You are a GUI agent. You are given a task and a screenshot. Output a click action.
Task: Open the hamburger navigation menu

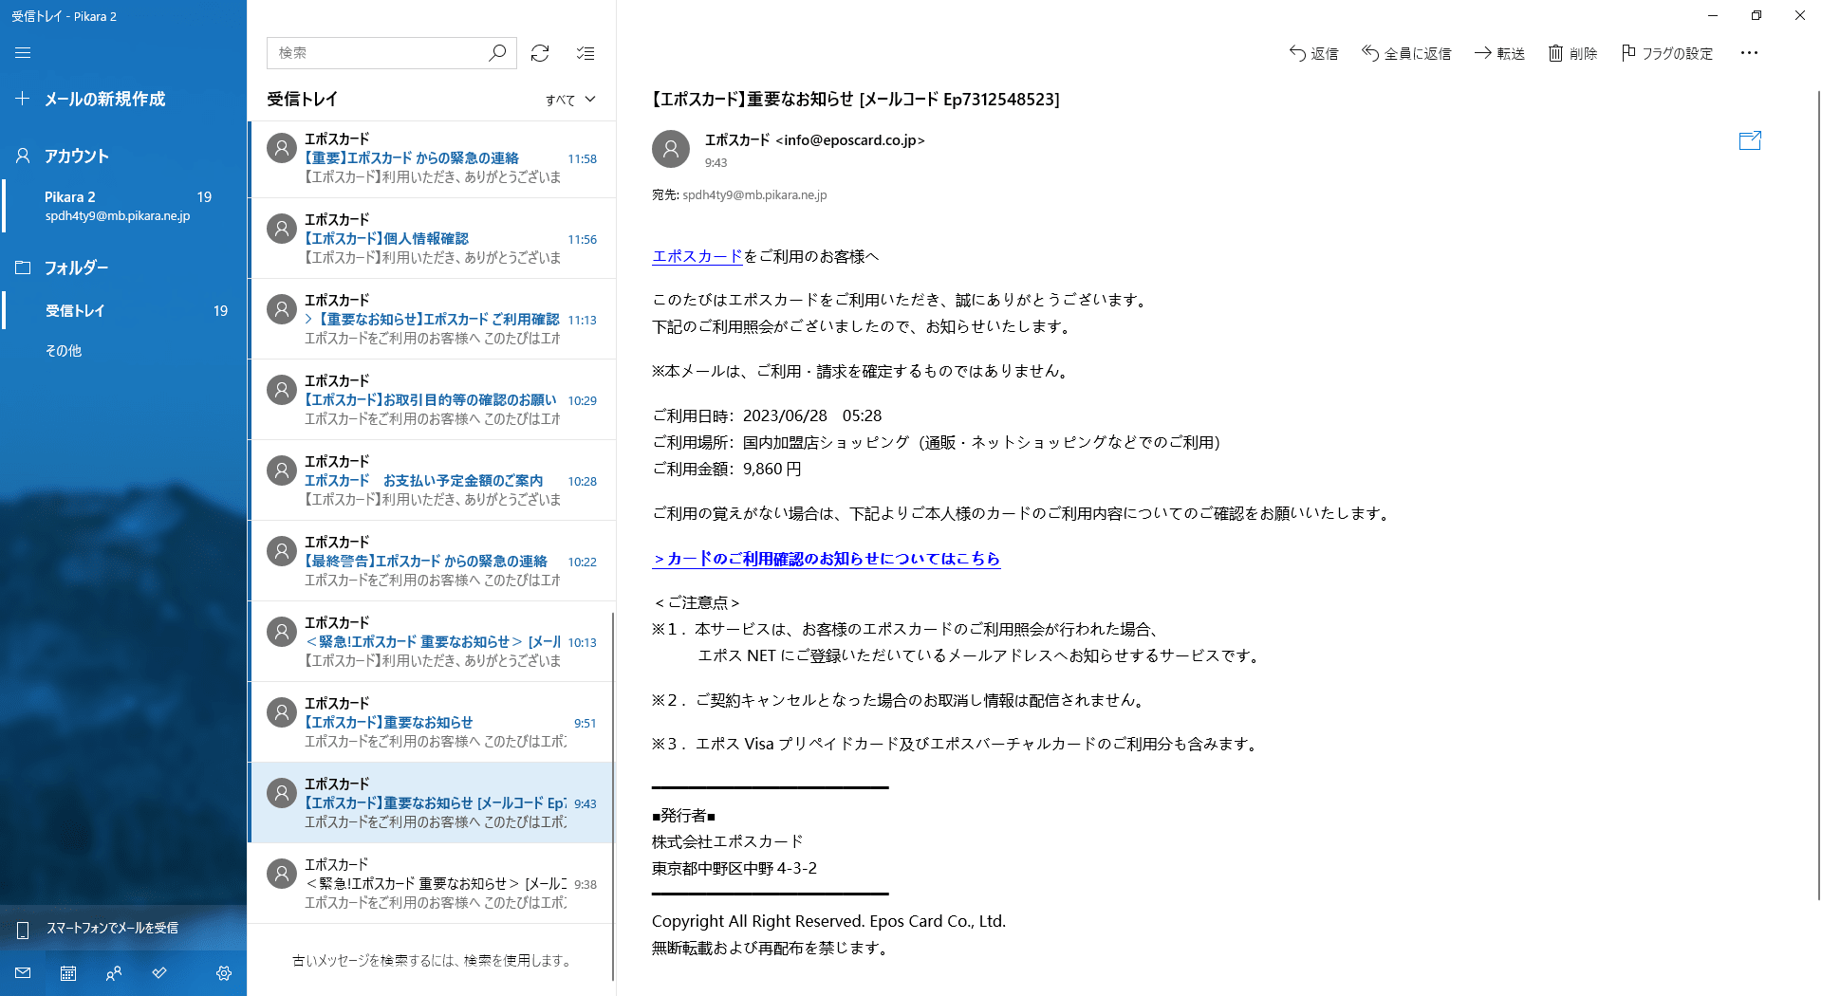pos(23,53)
